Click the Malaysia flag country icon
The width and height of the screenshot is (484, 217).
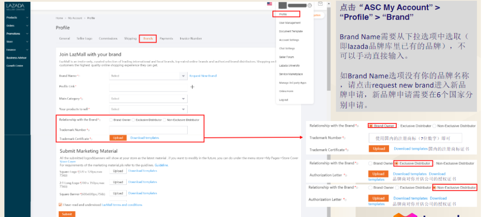click(x=269, y=4)
